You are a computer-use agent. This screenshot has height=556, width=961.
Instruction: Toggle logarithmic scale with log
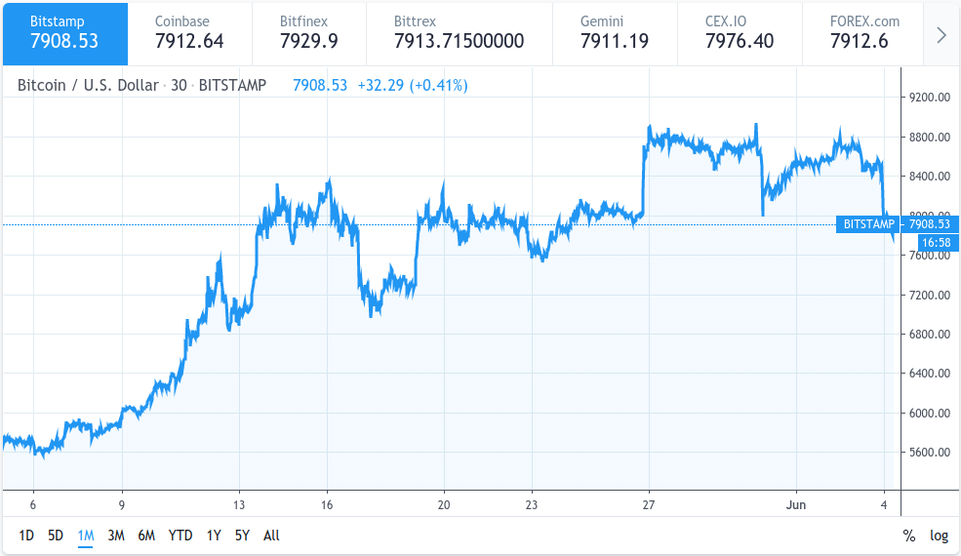[939, 536]
